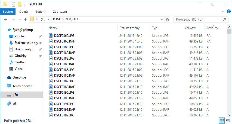Sort by the Datum změny column header
The width and height of the screenshot is (232, 124).
pos(129,28)
